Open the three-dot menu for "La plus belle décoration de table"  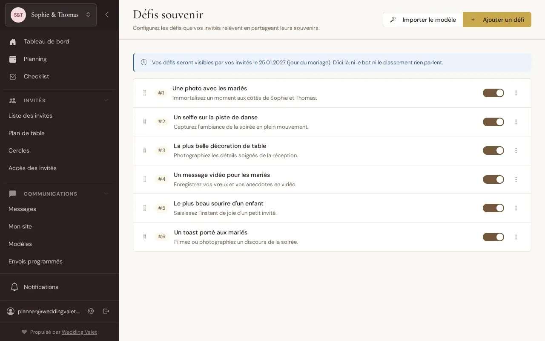(x=516, y=150)
